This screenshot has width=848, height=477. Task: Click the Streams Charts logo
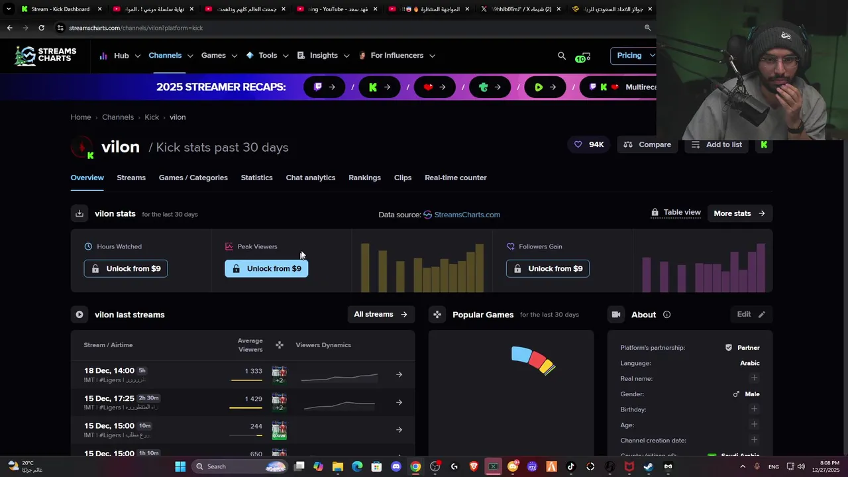46,56
